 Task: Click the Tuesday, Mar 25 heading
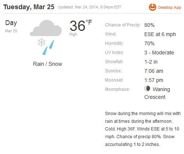(x=29, y=7)
